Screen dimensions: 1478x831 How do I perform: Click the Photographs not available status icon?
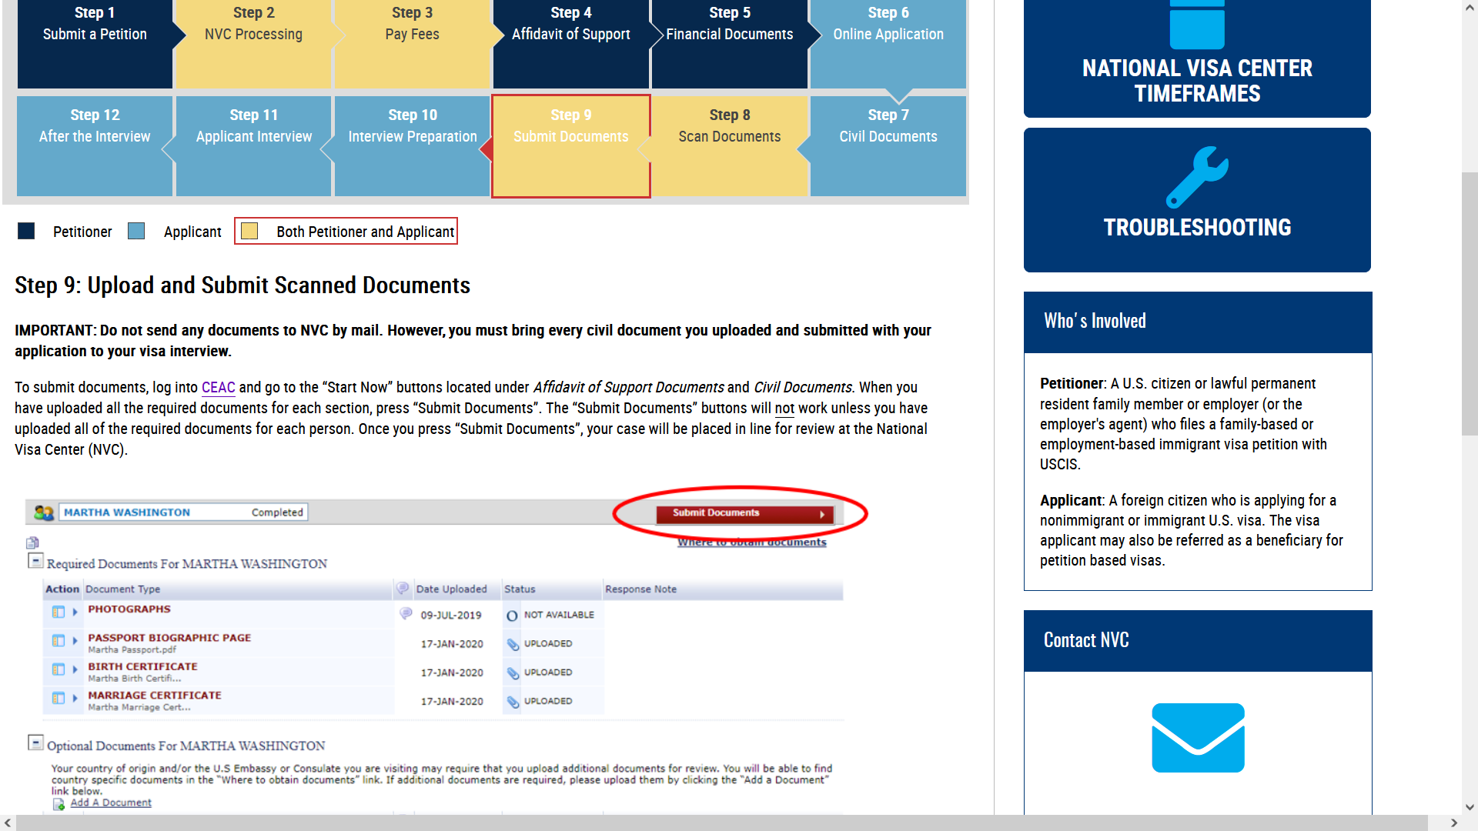click(x=512, y=616)
